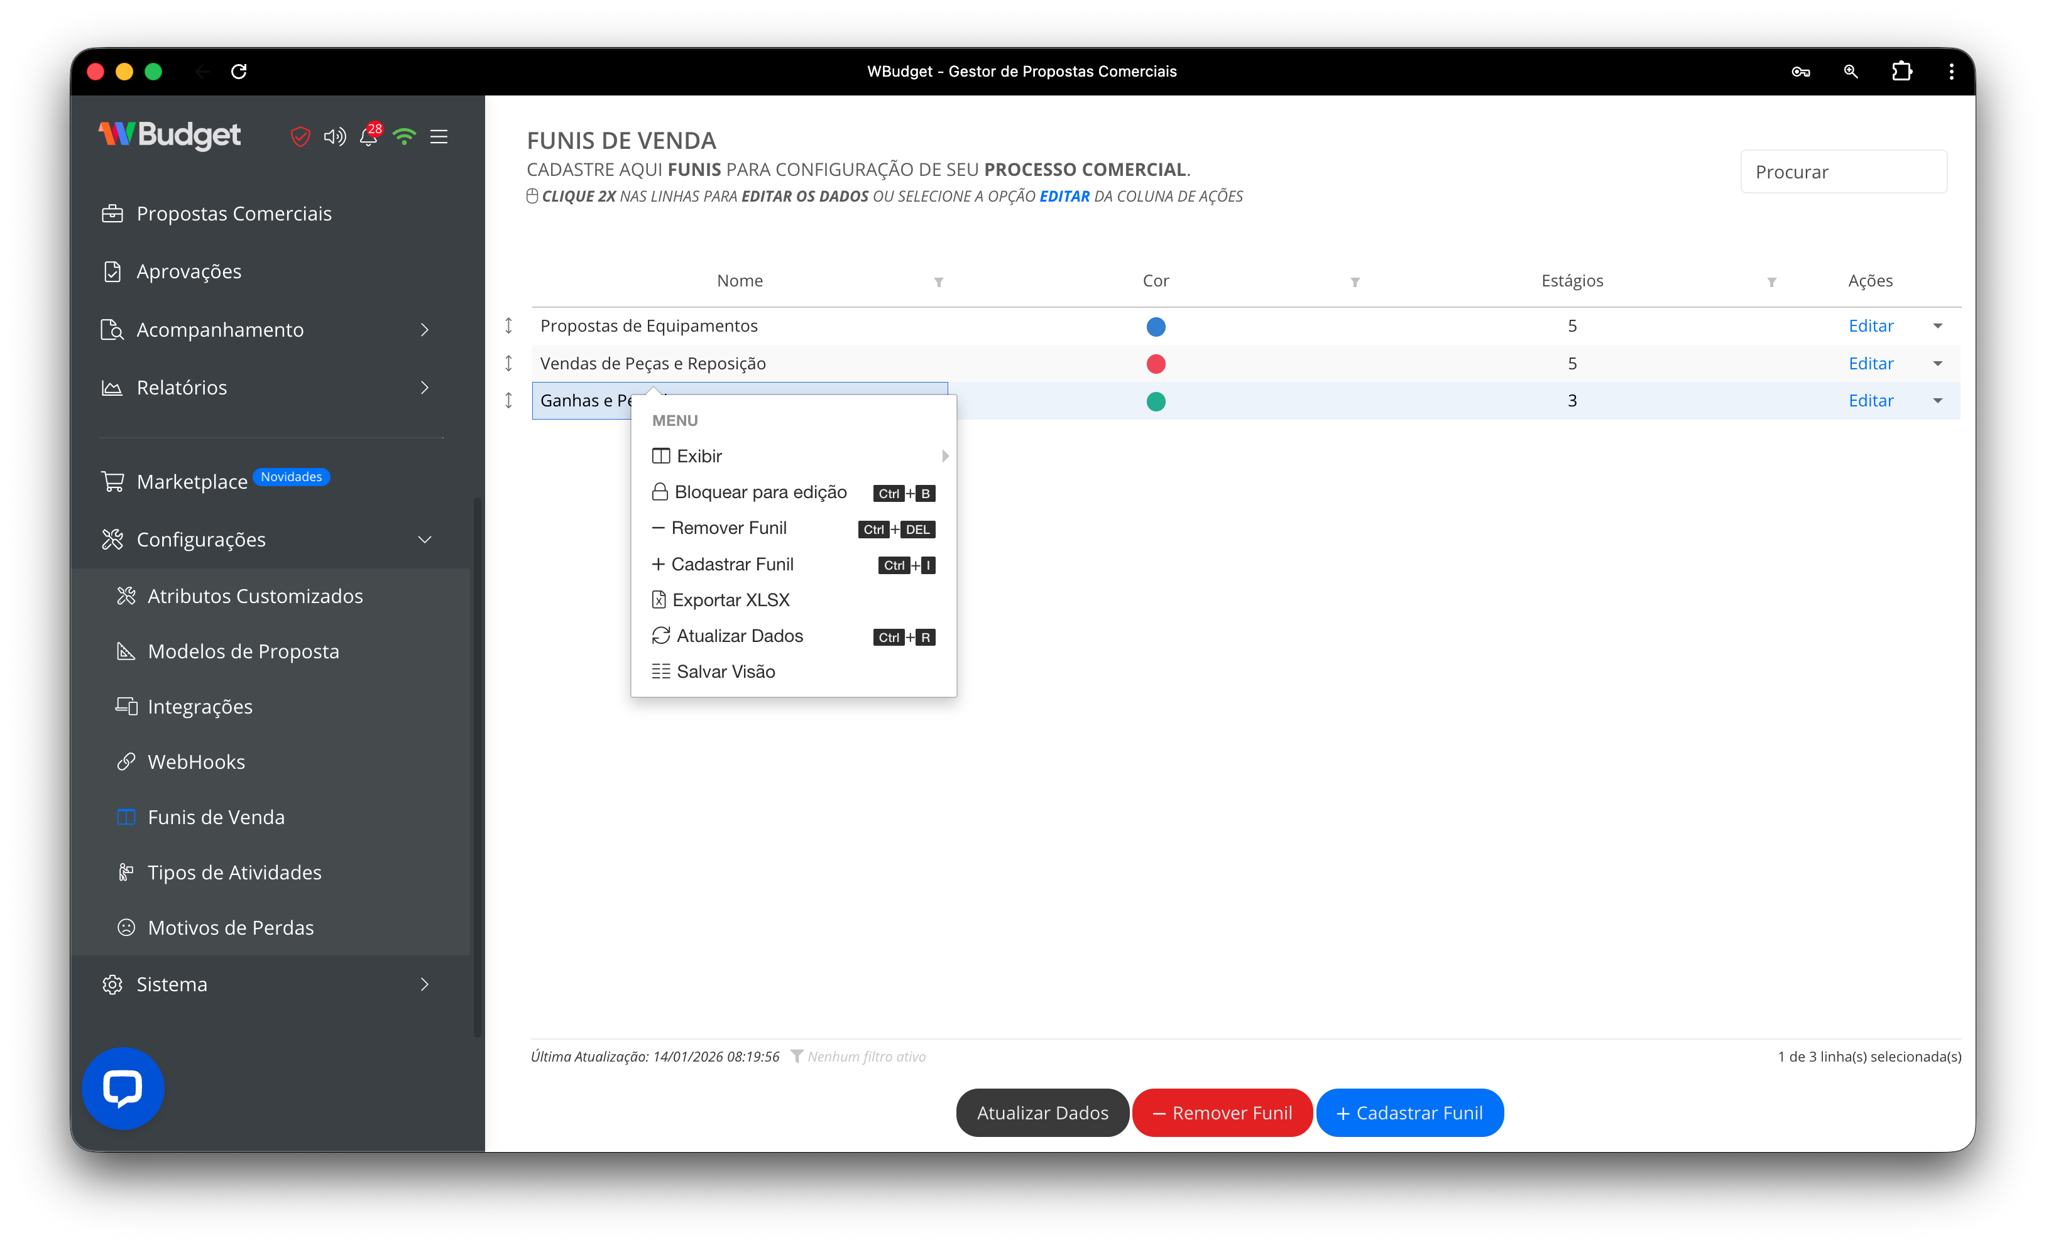Click the key password icon

pyautogui.click(x=1800, y=72)
